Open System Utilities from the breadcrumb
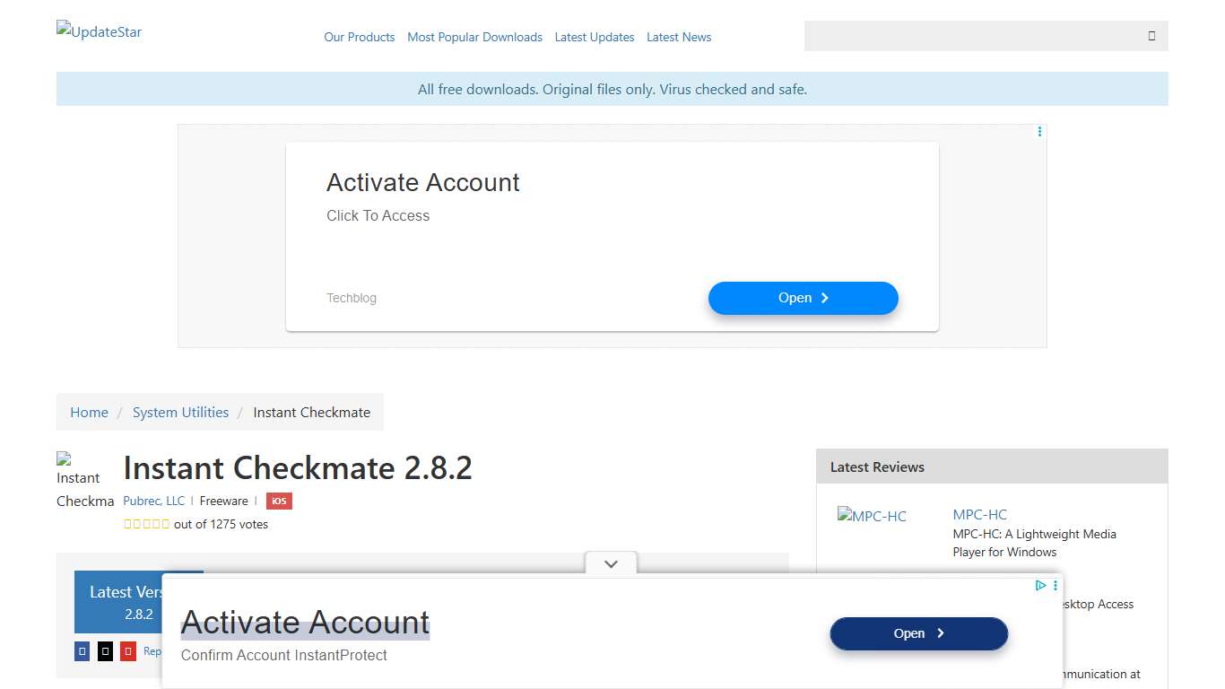The width and height of the screenshot is (1225, 689). pos(180,412)
